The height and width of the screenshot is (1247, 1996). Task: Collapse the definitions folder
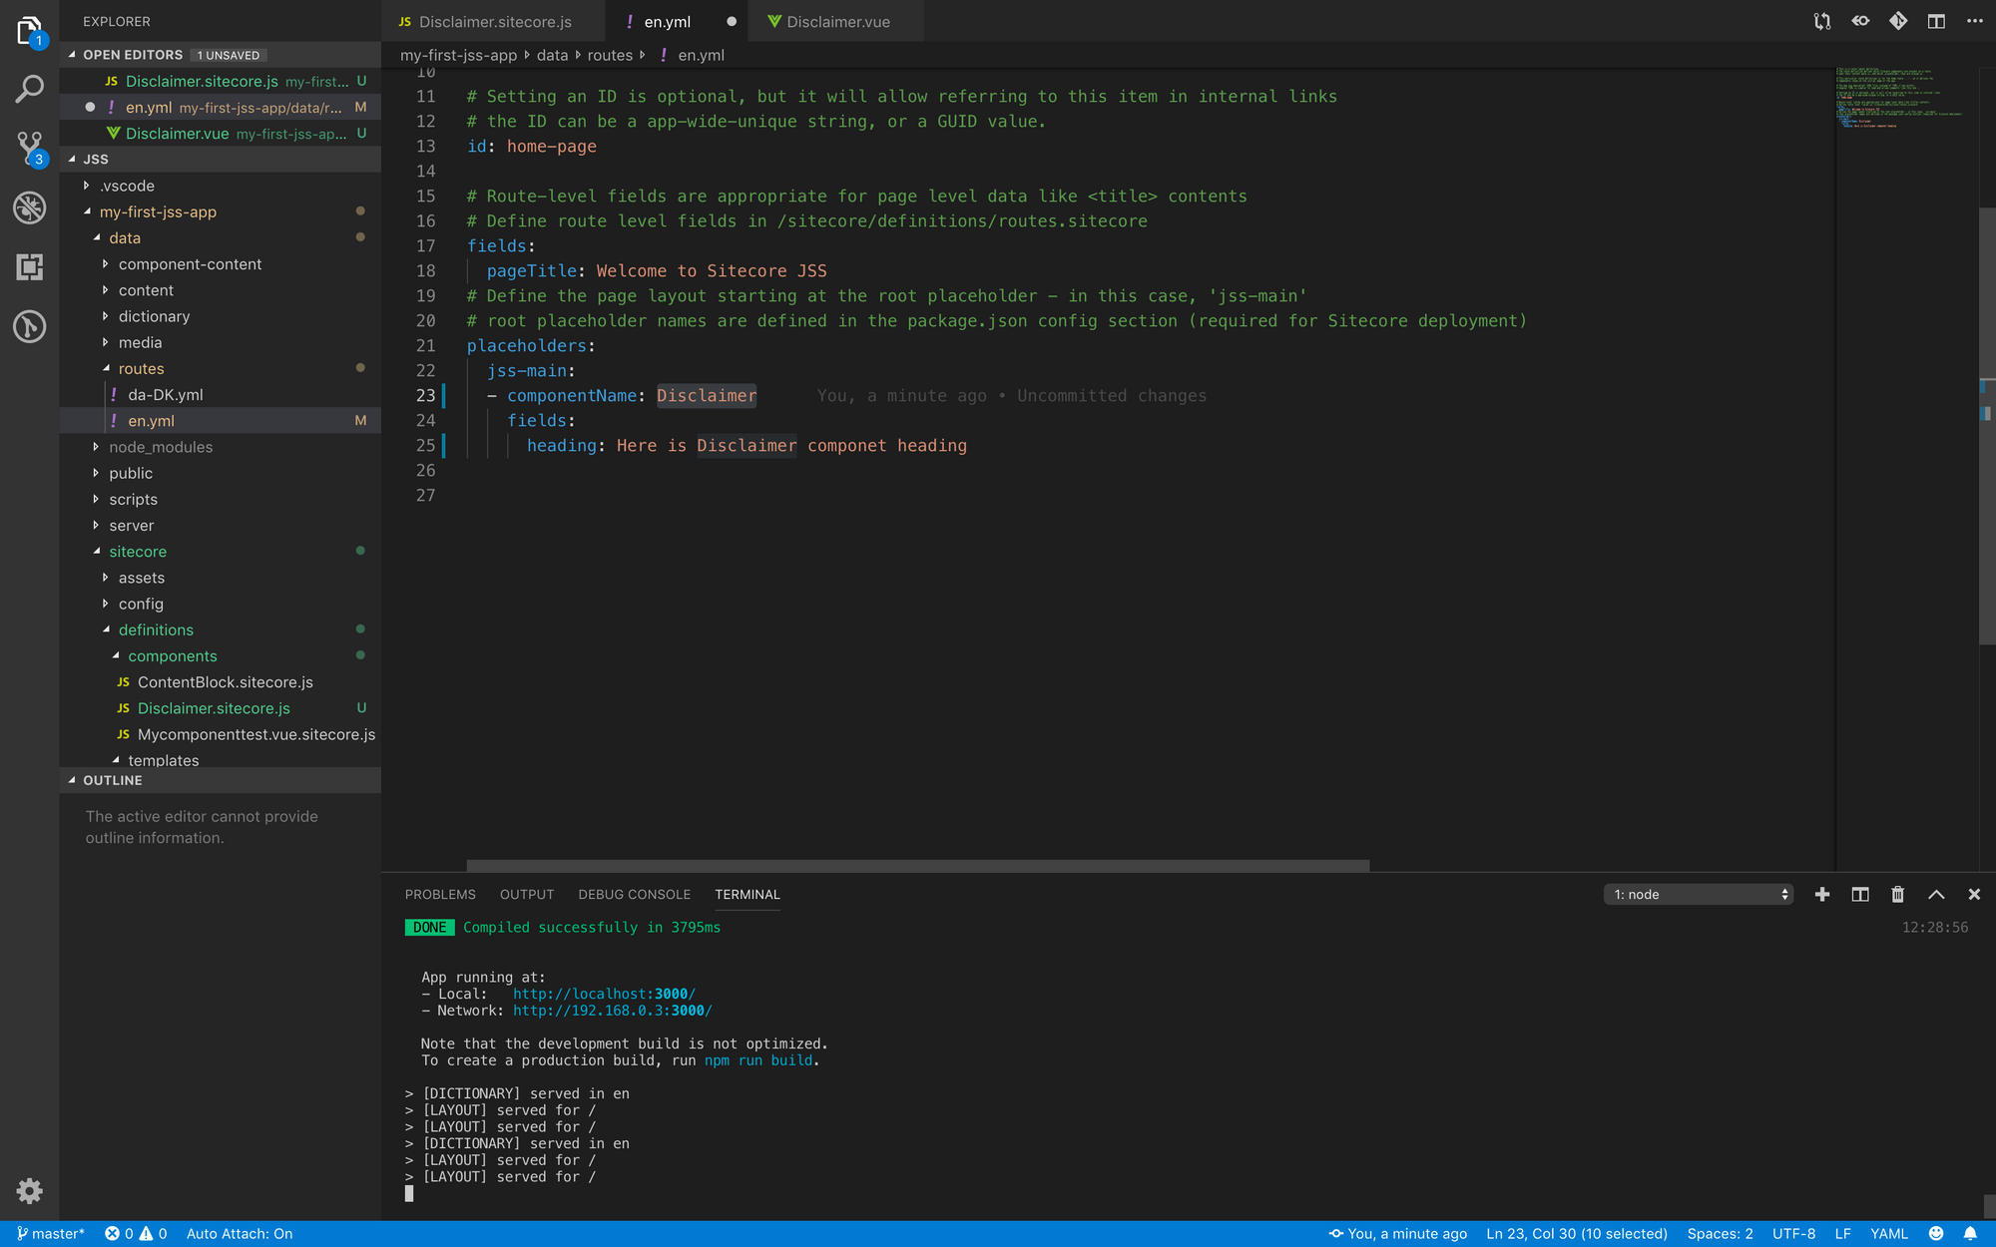[x=220, y=629]
